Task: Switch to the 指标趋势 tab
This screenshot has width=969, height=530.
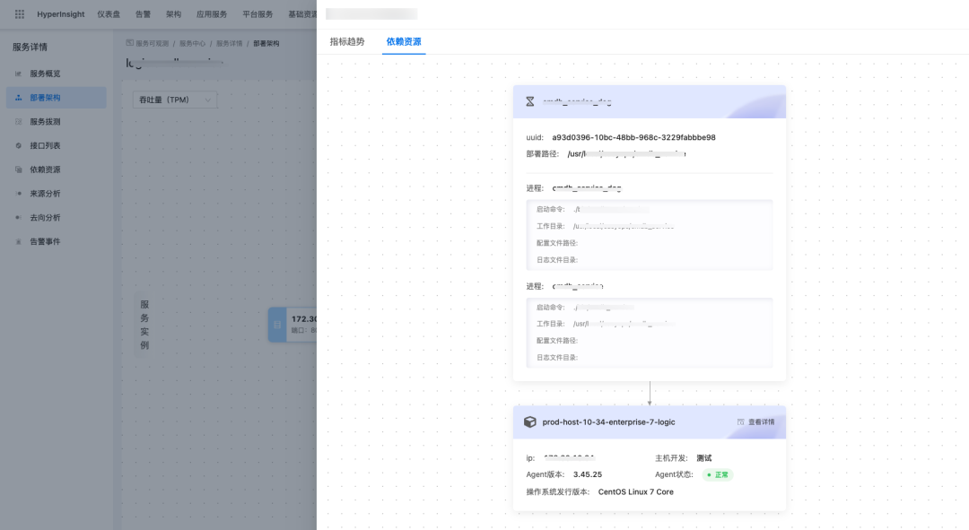Action: pos(348,42)
